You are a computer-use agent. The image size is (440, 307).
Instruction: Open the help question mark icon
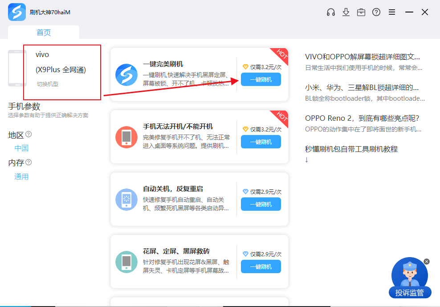tap(376, 12)
